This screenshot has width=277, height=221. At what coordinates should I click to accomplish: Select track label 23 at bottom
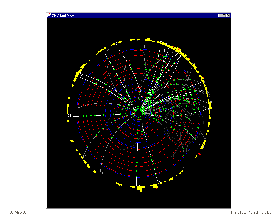[x=138, y=185]
